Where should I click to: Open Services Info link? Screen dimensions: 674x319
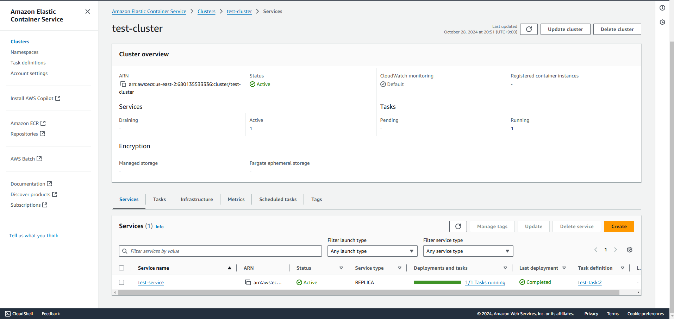point(160,227)
